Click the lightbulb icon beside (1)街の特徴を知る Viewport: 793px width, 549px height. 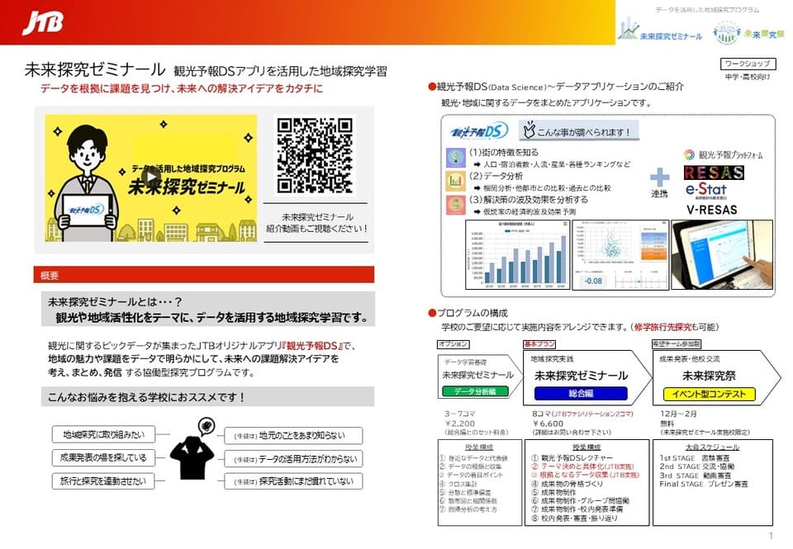[x=456, y=158]
